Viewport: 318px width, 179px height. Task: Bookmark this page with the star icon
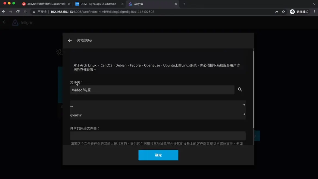283,12
